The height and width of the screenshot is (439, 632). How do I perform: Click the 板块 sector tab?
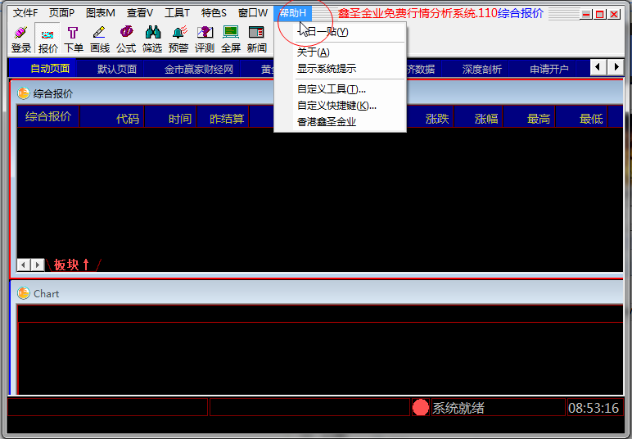click(72, 265)
